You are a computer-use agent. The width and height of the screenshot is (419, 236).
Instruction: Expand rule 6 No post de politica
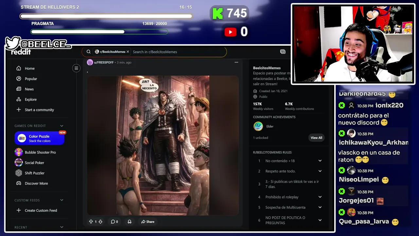click(x=320, y=220)
